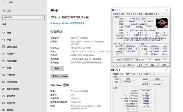This screenshot has width=183, height=112.
Task: Open Power and sleep icon
Action: 3,61
